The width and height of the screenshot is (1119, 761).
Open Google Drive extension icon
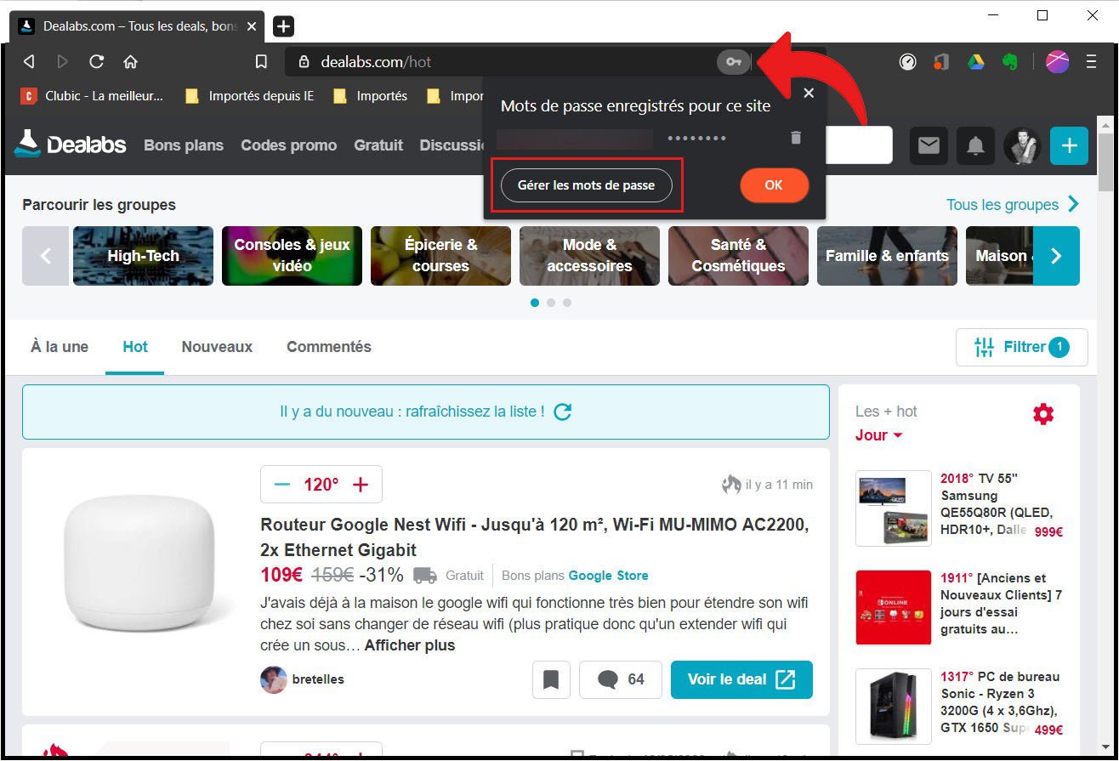[975, 61]
